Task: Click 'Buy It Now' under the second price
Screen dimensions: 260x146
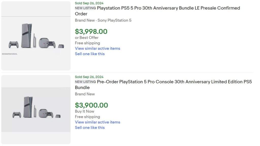Action: [x=84, y=111]
